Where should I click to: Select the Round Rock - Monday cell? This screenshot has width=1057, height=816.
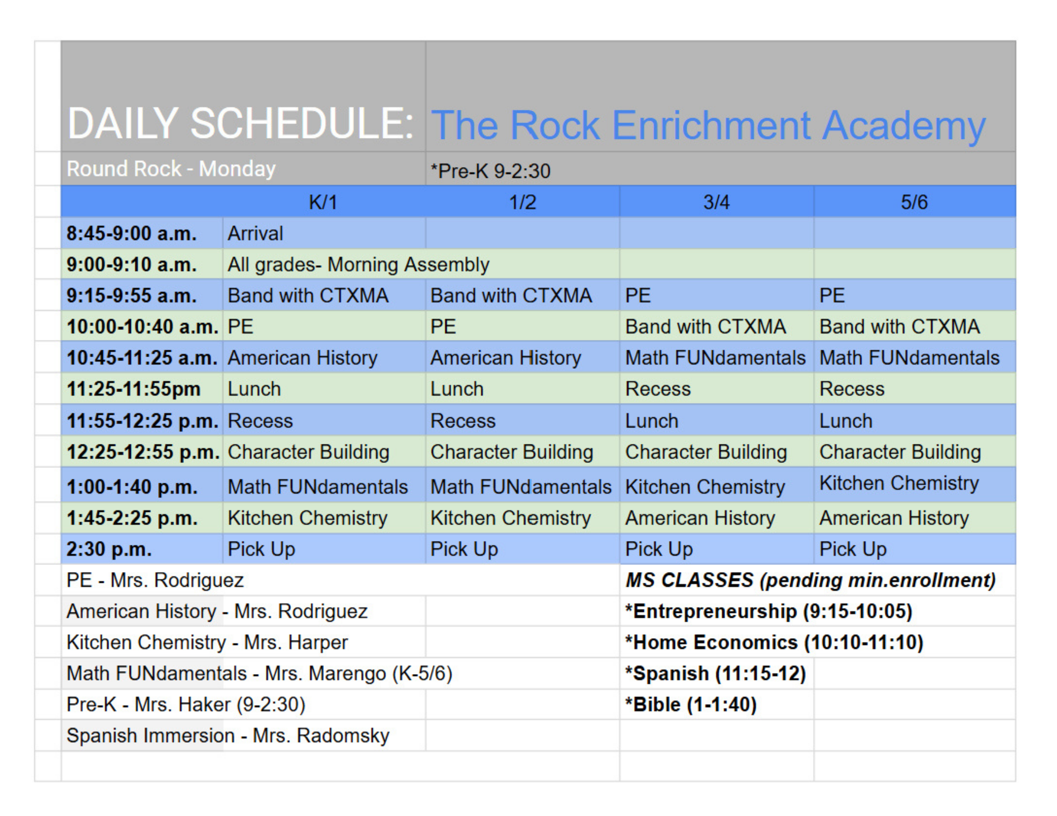click(x=171, y=169)
